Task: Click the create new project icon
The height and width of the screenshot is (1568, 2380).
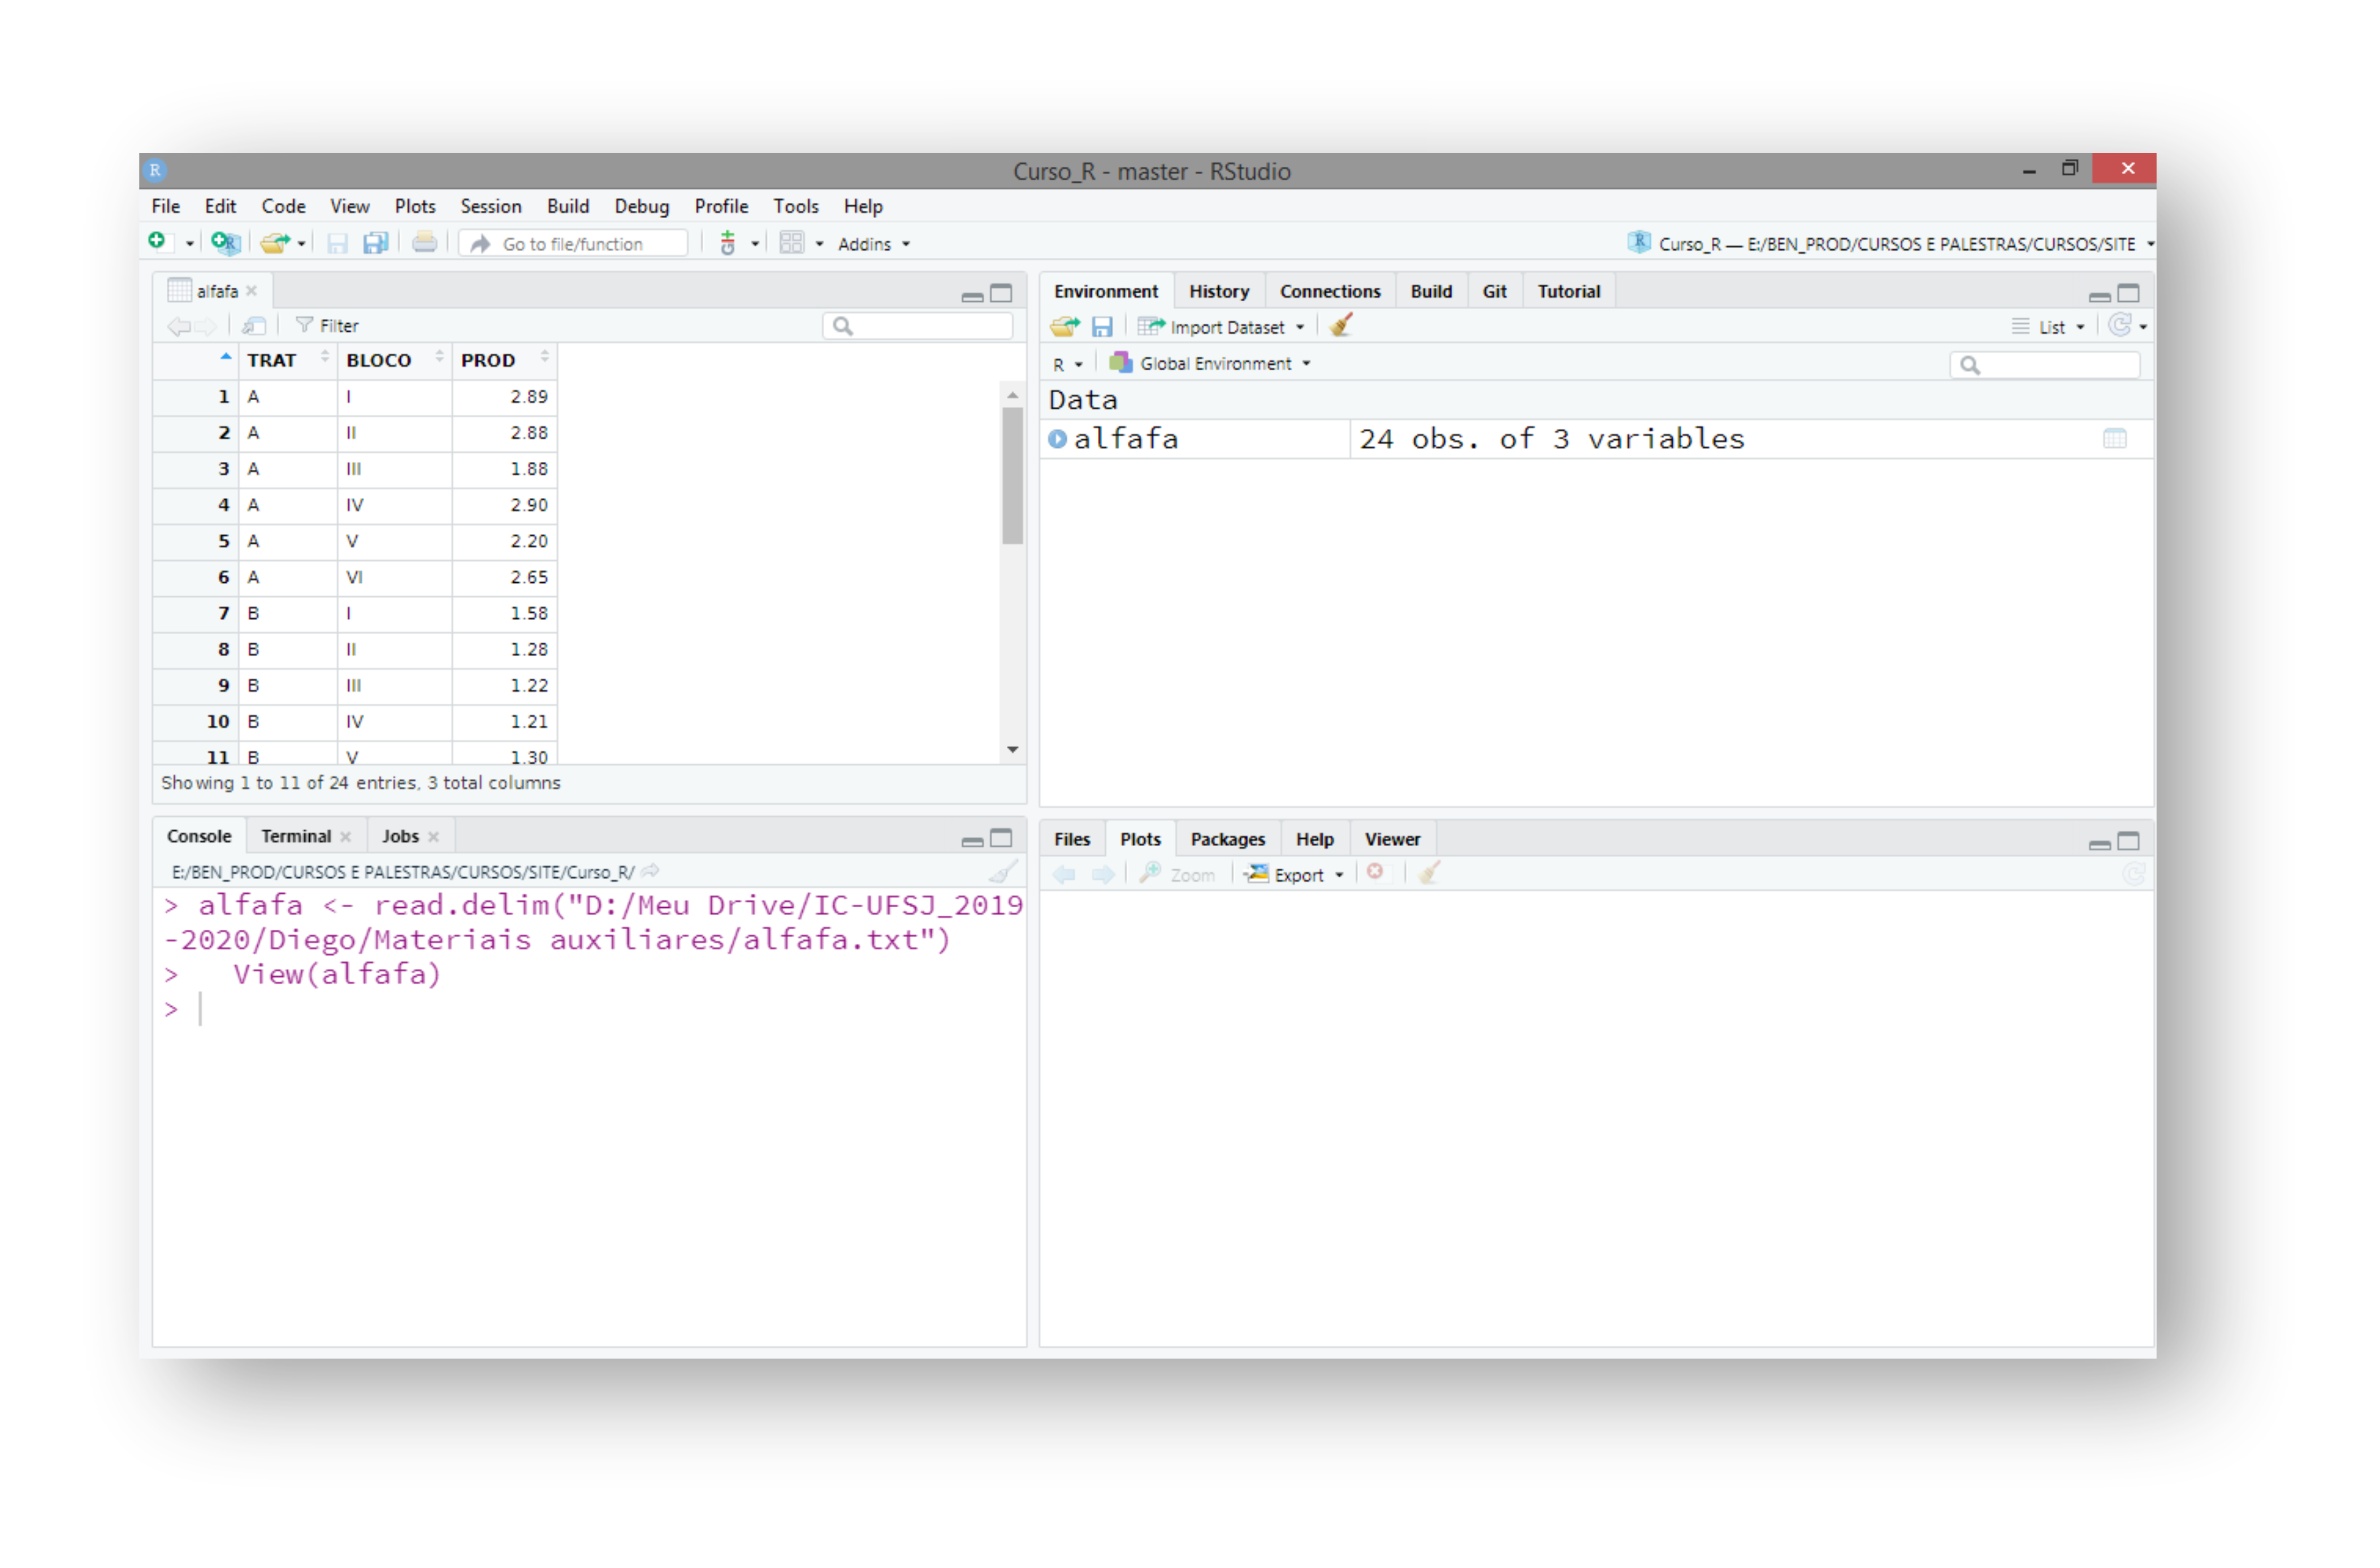Action: pos(225,243)
